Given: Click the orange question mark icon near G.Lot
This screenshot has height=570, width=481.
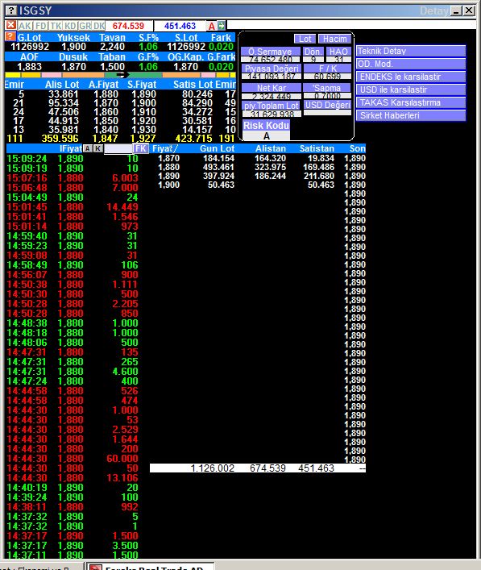Looking at the screenshot, I should coord(10,37).
